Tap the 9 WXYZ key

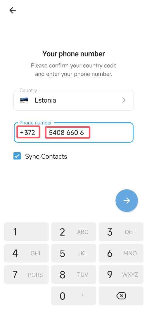tap(121, 274)
